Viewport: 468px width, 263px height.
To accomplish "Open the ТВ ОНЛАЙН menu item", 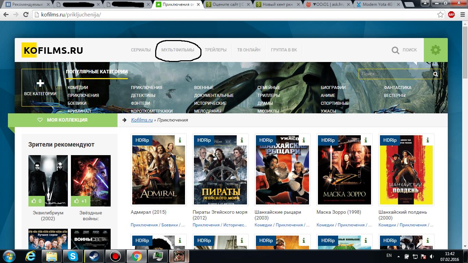I will click(x=249, y=50).
